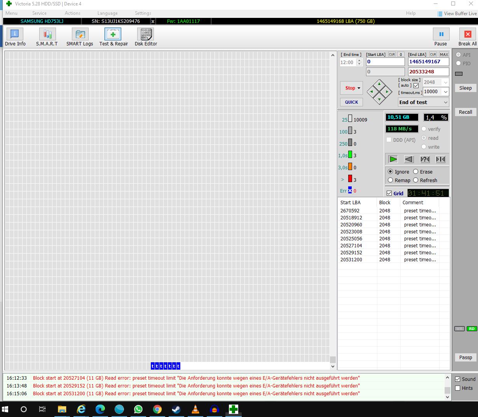Screen dimensions: 478x417
Task: Open the Stop button dropdown arrow
Action: point(359,88)
